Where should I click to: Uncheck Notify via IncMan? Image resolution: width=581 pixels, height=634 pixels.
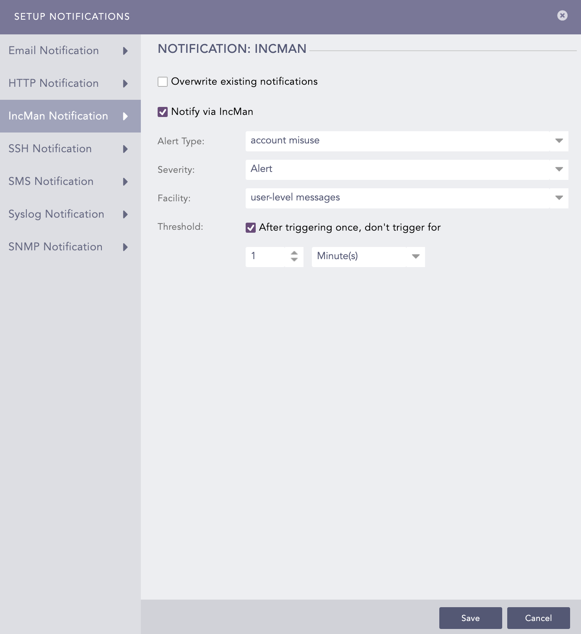163,112
